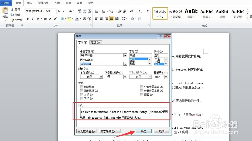Align text left in ribbon
The width and height of the screenshot is (252, 141).
click(97, 19)
